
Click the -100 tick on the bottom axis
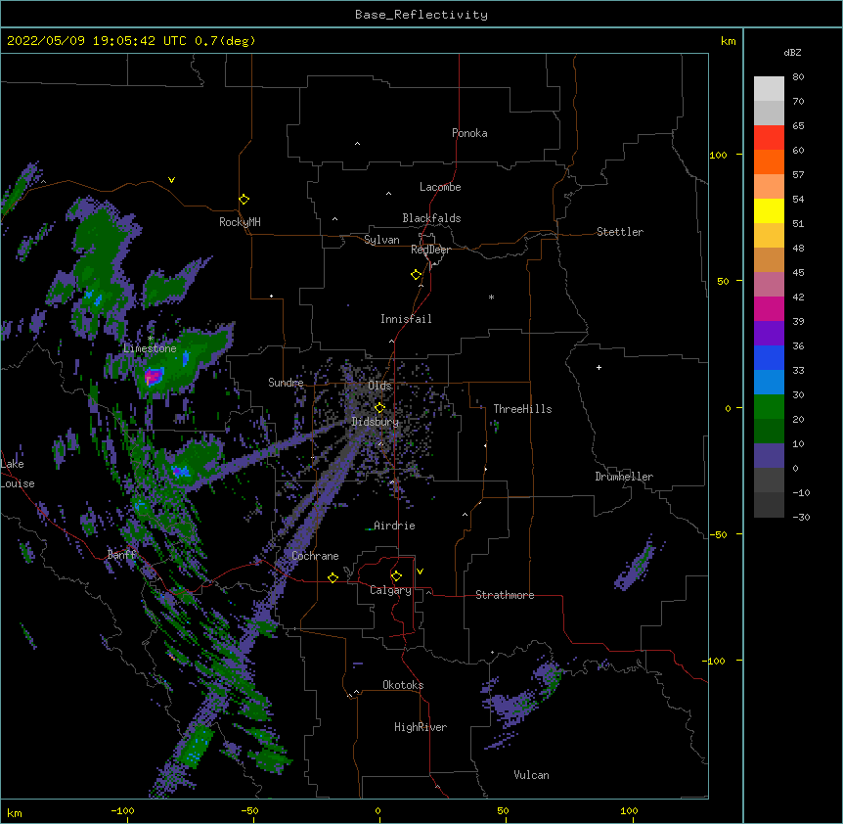point(122,810)
